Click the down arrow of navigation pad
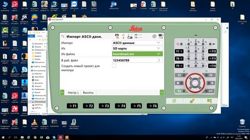 pos(195,89)
